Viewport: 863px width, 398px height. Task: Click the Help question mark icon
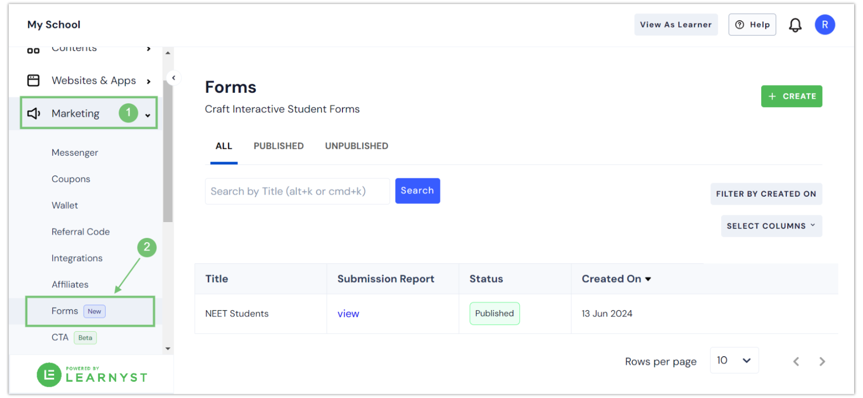pyautogui.click(x=740, y=25)
